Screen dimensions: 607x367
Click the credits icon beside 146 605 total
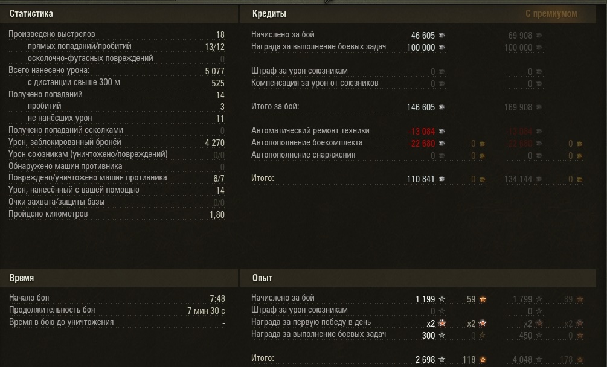tap(442, 107)
